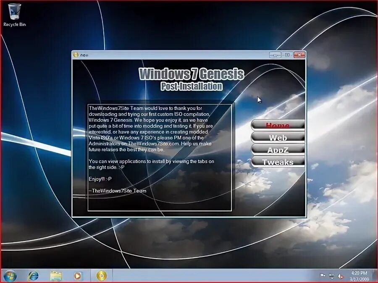Click the '--TheWindows7Site Team' signature text
Image resolution: width=378 pixels, height=283 pixels.
(118, 191)
